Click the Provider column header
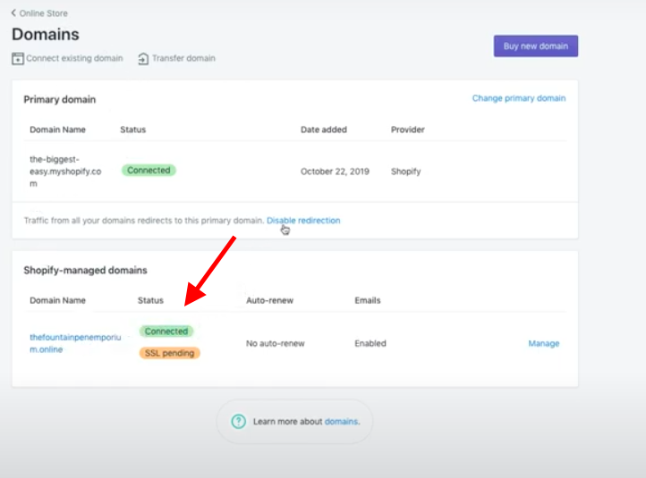This screenshot has height=478, width=646. click(x=407, y=130)
